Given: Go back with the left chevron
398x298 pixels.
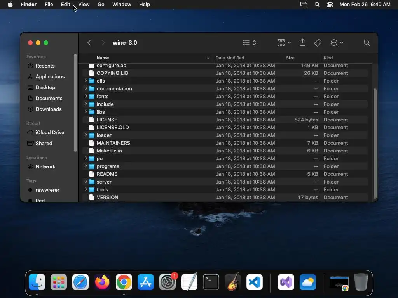Looking at the screenshot, I should (x=89, y=43).
